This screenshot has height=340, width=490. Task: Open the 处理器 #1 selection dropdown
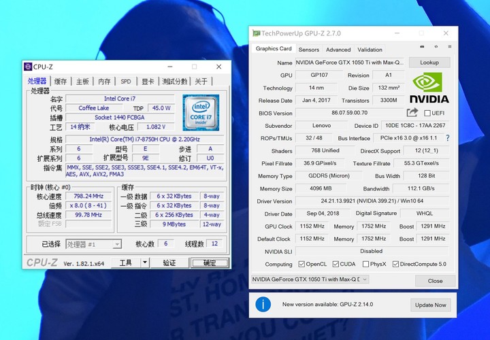(x=93, y=244)
